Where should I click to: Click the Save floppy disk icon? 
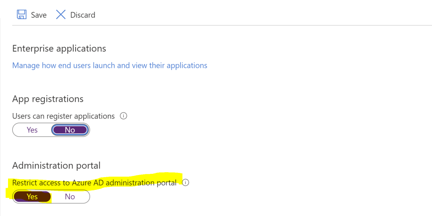[21, 15]
